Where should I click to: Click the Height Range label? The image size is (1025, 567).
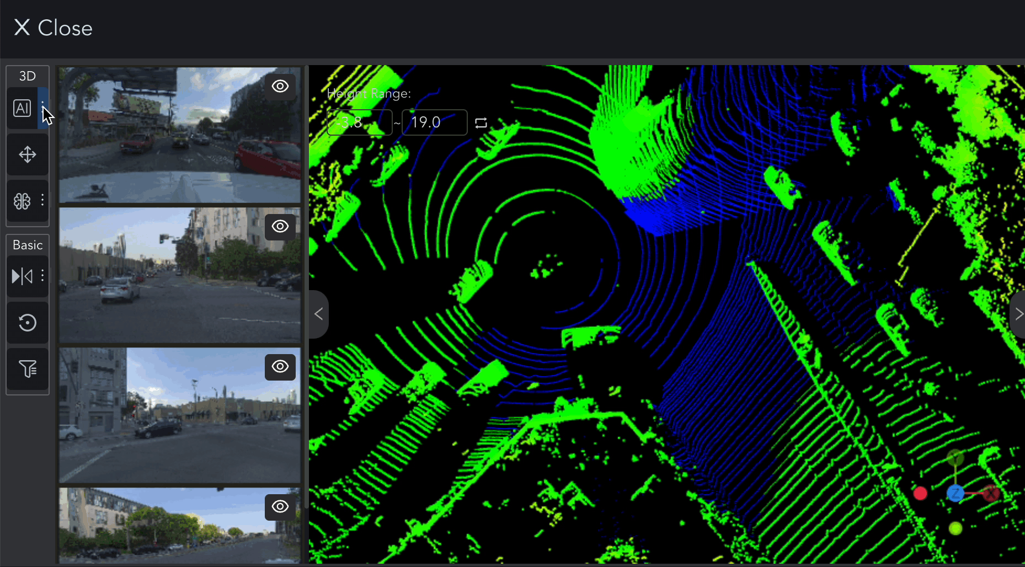[x=369, y=94]
